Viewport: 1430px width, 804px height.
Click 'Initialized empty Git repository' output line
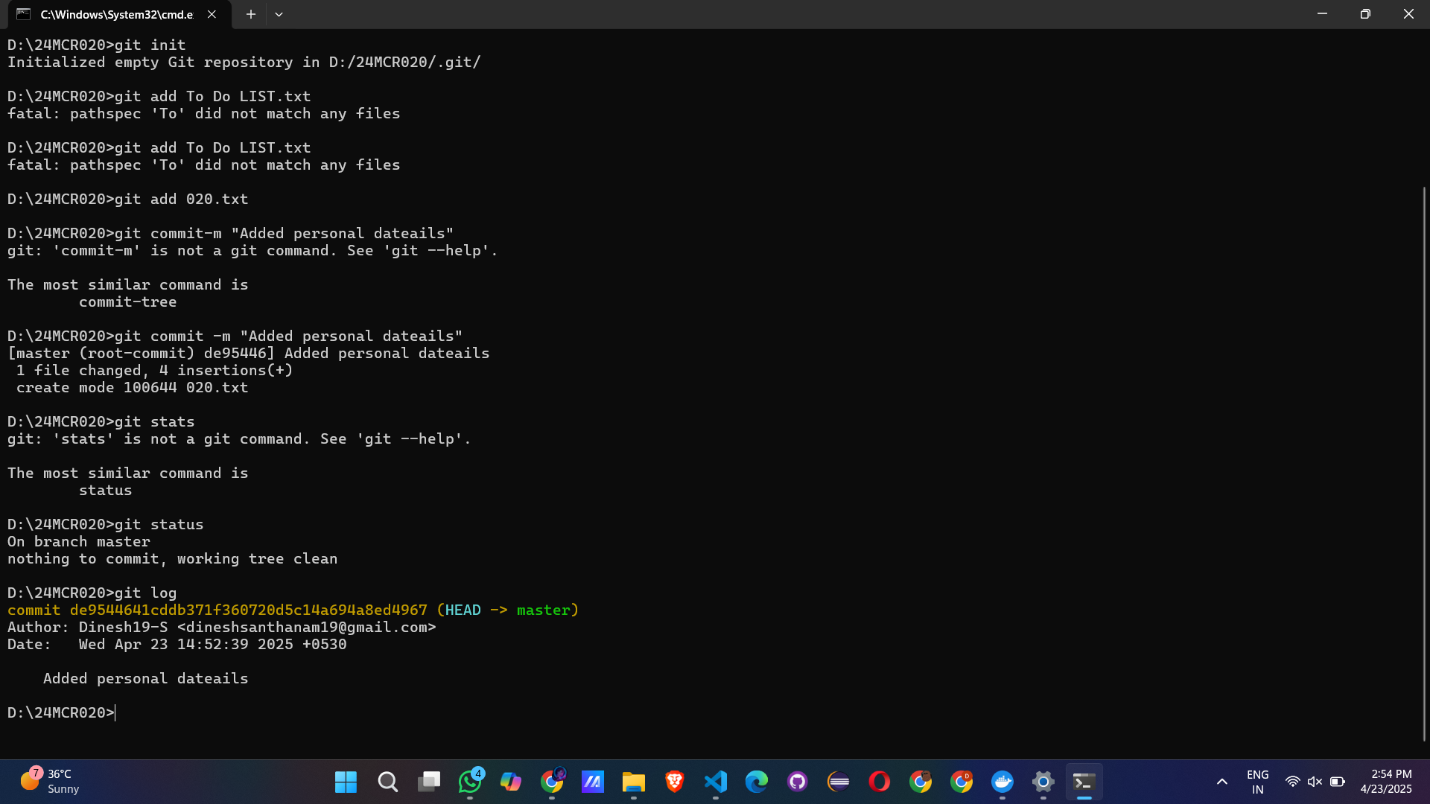(x=244, y=62)
